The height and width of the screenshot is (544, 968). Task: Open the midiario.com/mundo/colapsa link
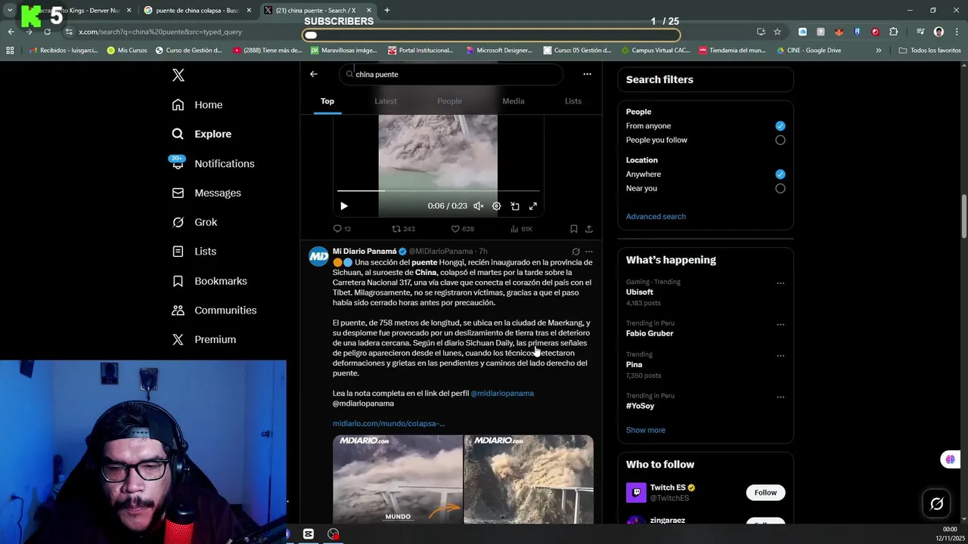389,424
